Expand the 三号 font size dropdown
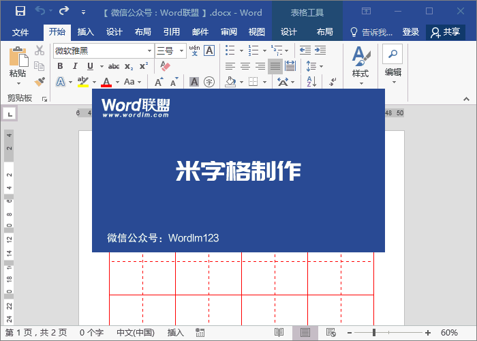The image size is (477, 341). [x=182, y=50]
